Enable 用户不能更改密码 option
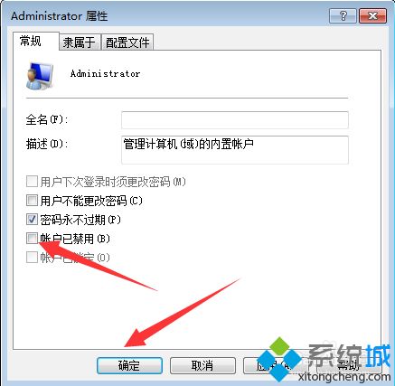The image size is (395, 386). click(32, 201)
